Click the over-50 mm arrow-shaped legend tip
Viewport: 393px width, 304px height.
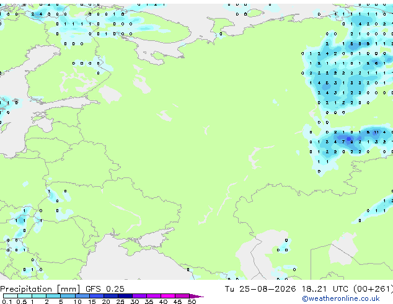(x=196, y=296)
